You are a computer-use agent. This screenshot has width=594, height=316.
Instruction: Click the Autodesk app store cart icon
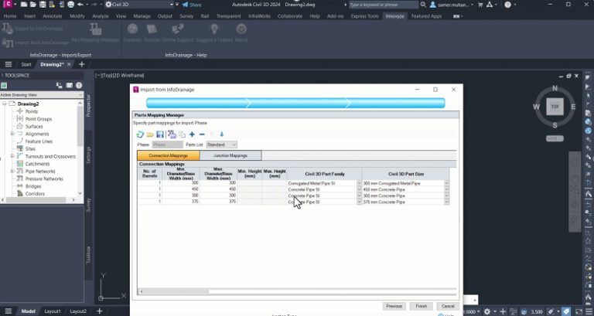point(480,5)
